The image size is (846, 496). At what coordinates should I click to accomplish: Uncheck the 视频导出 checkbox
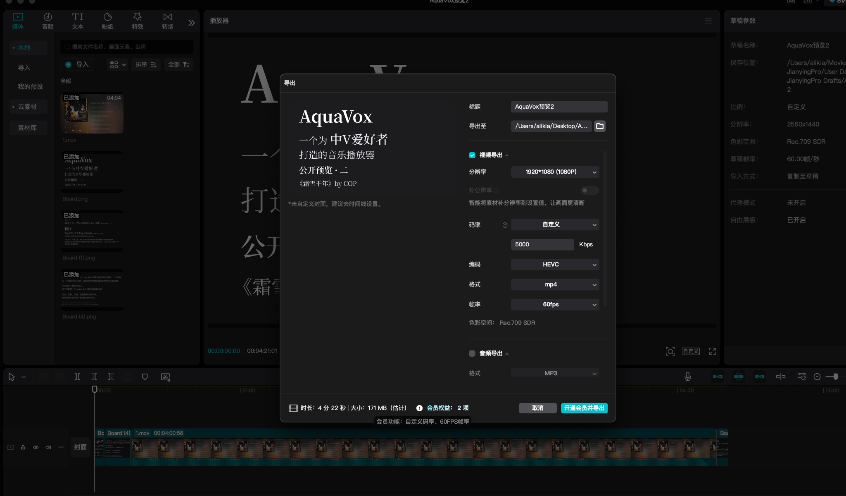pyautogui.click(x=472, y=155)
